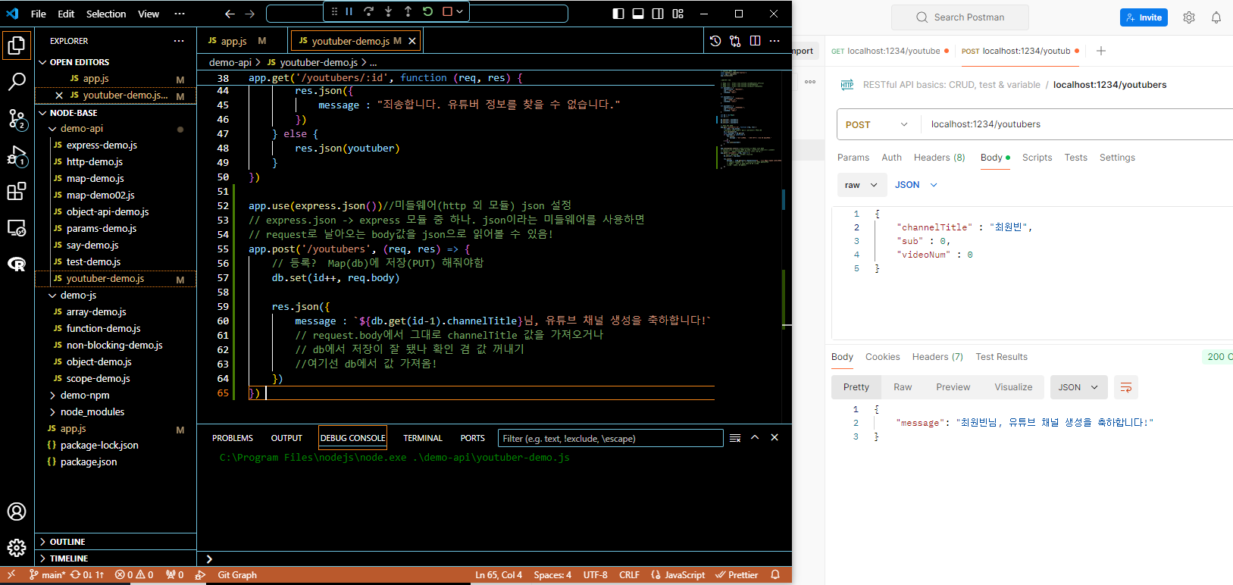Open the File menu
Viewport: 1233px width, 585px height.
point(38,14)
